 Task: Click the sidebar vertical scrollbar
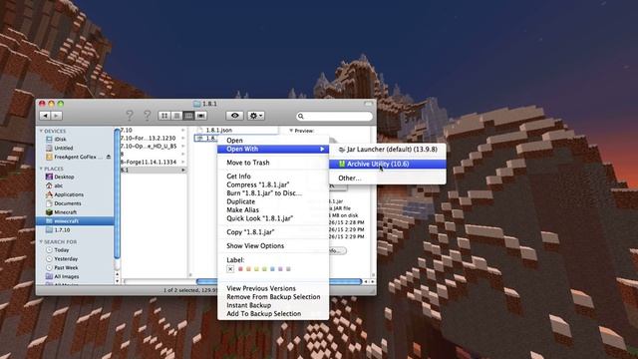click(x=118, y=193)
